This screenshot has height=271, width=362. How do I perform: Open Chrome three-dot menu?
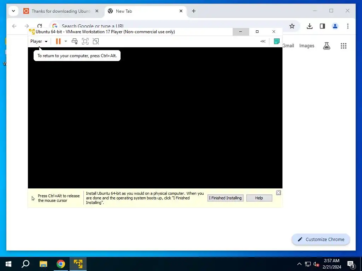tap(348, 26)
